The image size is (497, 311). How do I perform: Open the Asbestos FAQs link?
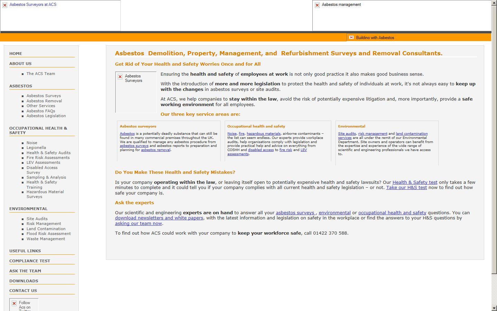point(40,111)
